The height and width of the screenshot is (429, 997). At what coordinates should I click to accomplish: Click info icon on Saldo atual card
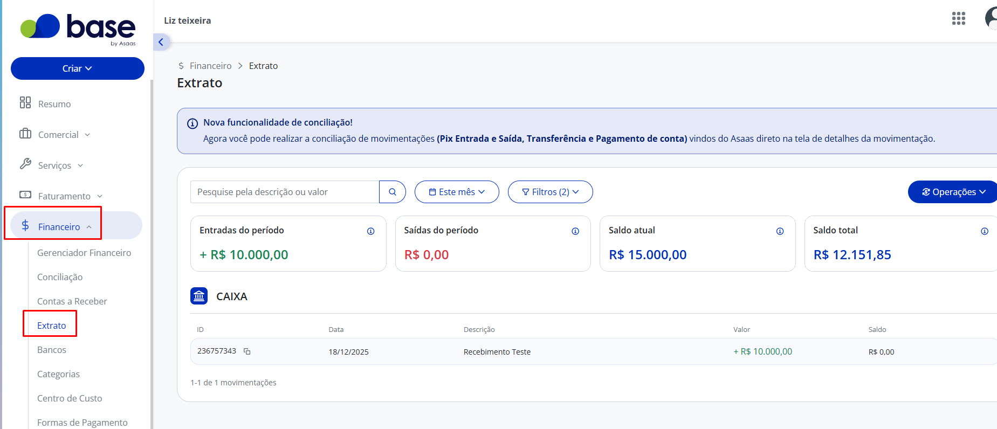click(x=780, y=231)
